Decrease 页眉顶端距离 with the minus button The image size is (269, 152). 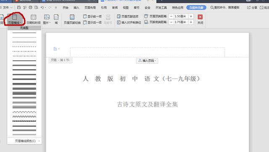(171, 16)
